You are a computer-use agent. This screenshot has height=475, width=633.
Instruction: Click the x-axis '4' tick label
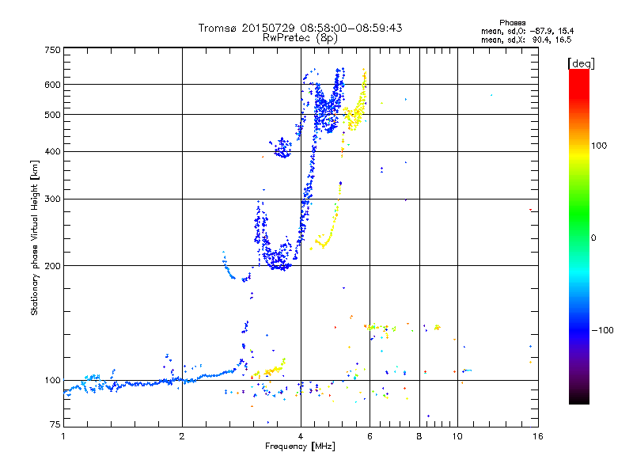pyautogui.click(x=301, y=436)
